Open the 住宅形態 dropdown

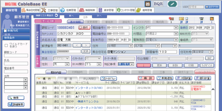pyautogui.click(x=211, y=52)
